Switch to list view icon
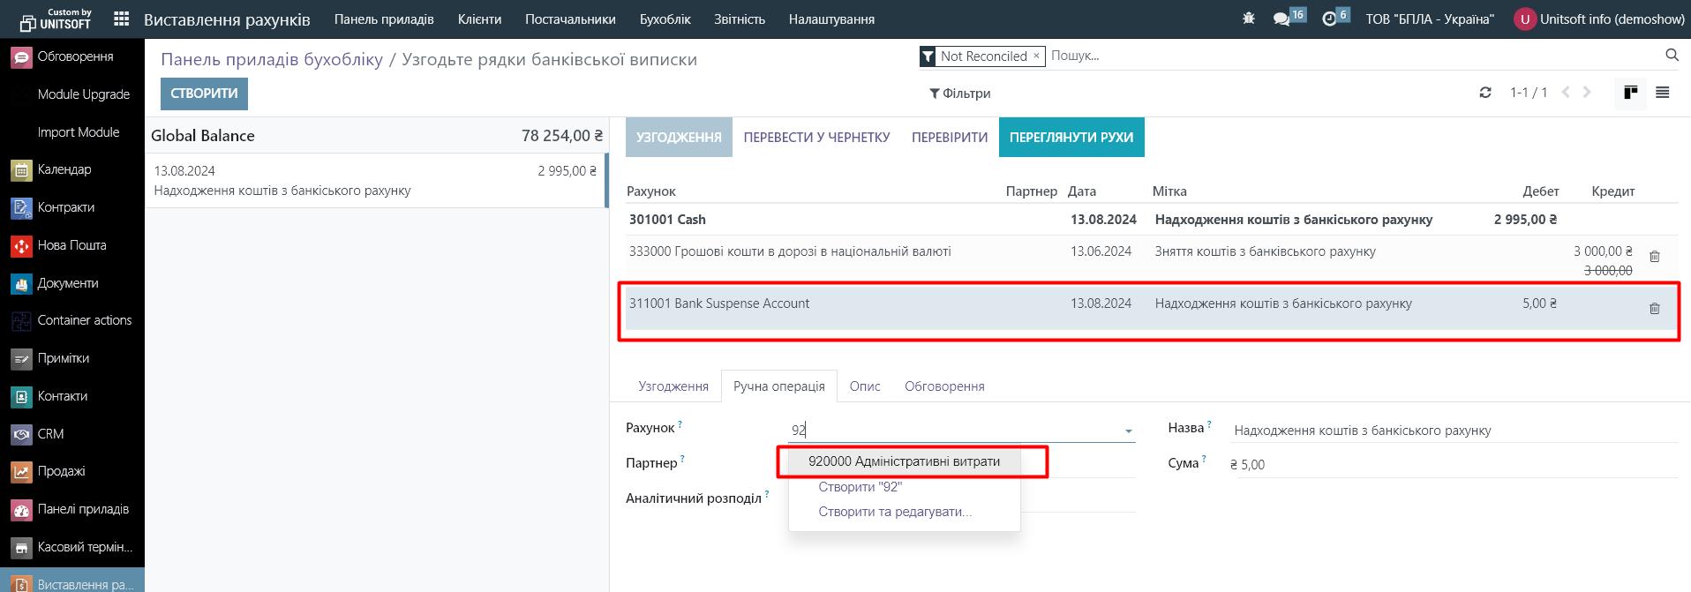The height and width of the screenshot is (592, 1691). (1663, 93)
